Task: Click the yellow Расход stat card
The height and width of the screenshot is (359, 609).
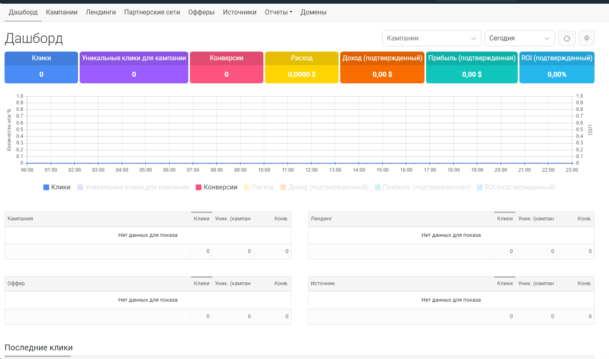Action: [301, 67]
